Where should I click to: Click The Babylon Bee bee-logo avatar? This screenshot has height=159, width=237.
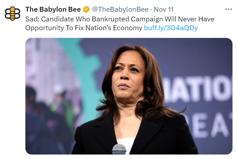pyautogui.click(x=12, y=14)
